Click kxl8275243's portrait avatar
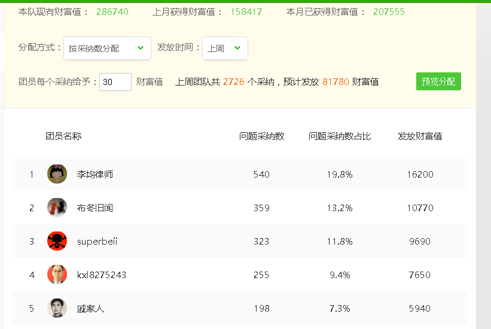This screenshot has height=329, width=491. pos(57,275)
